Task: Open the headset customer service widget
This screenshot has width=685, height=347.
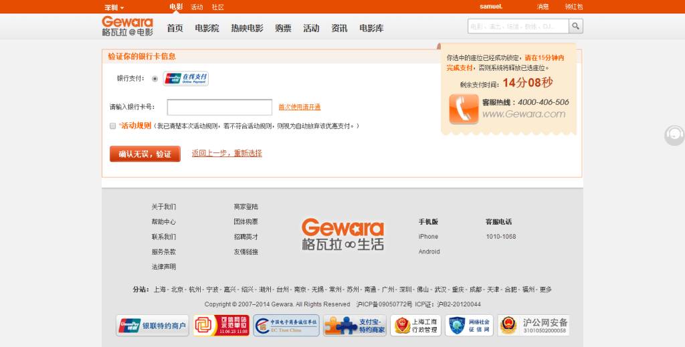Action: [x=674, y=135]
